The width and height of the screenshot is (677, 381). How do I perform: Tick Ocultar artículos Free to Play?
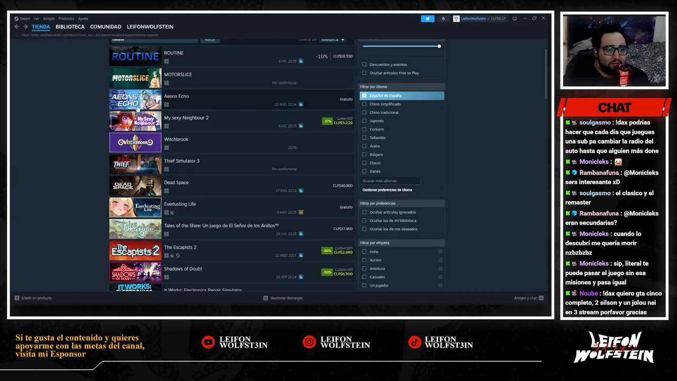point(364,73)
